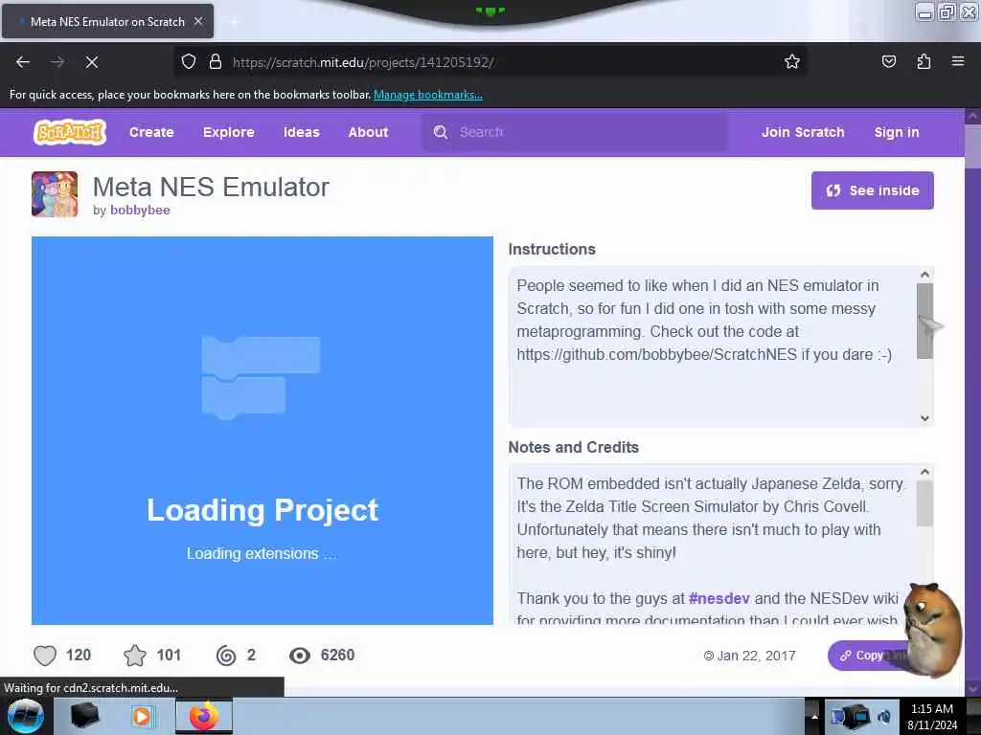Select the Meta NES Emulator browser tab
981x735 pixels.
tap(107, 21)
